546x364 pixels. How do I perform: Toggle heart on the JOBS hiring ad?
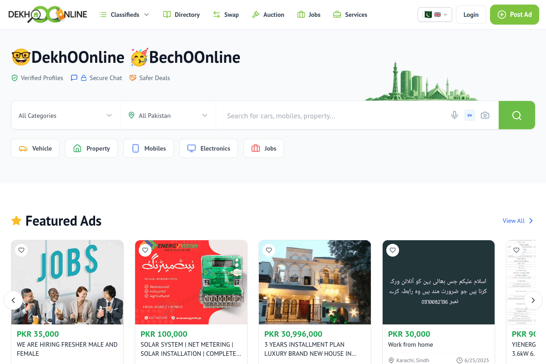point(21,250)
